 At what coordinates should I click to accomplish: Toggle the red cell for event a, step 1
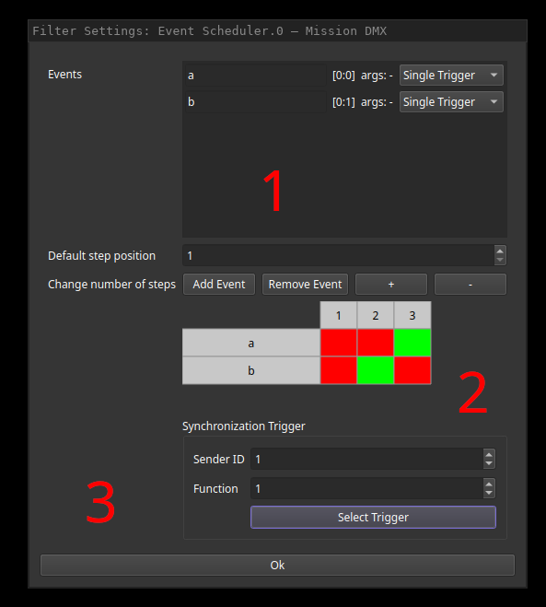point(339,343)
